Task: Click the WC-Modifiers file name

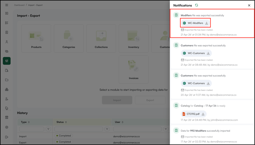Action: click(195, 23)
